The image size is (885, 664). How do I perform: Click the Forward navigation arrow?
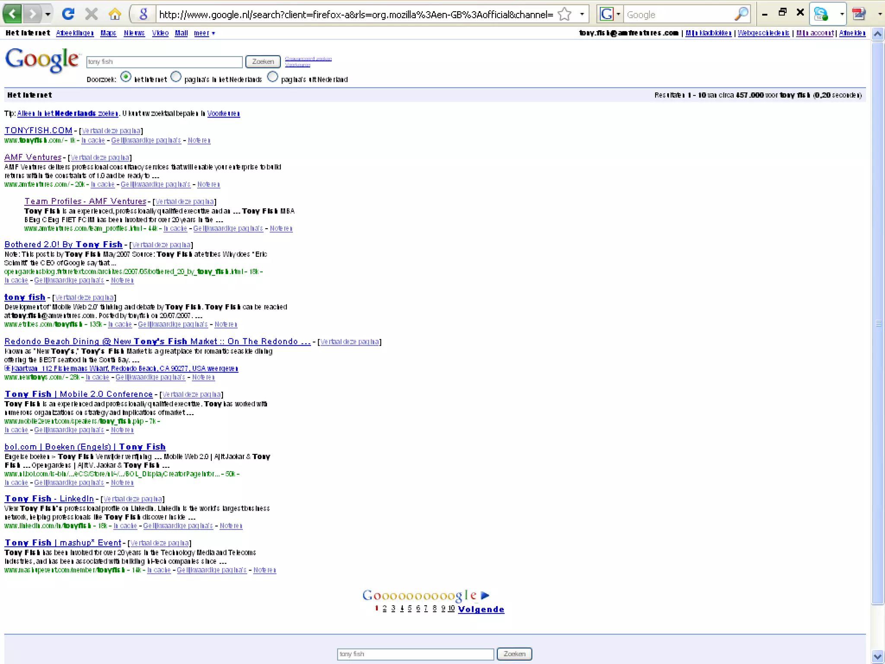tap(32, 14)
